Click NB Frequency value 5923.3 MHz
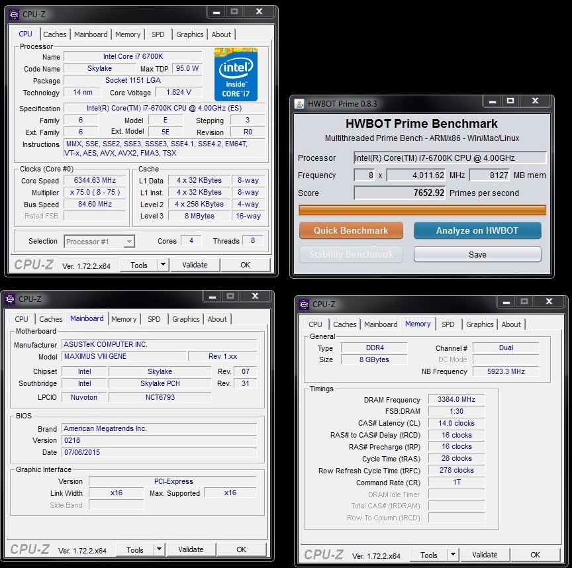 (x=506, y=371)
